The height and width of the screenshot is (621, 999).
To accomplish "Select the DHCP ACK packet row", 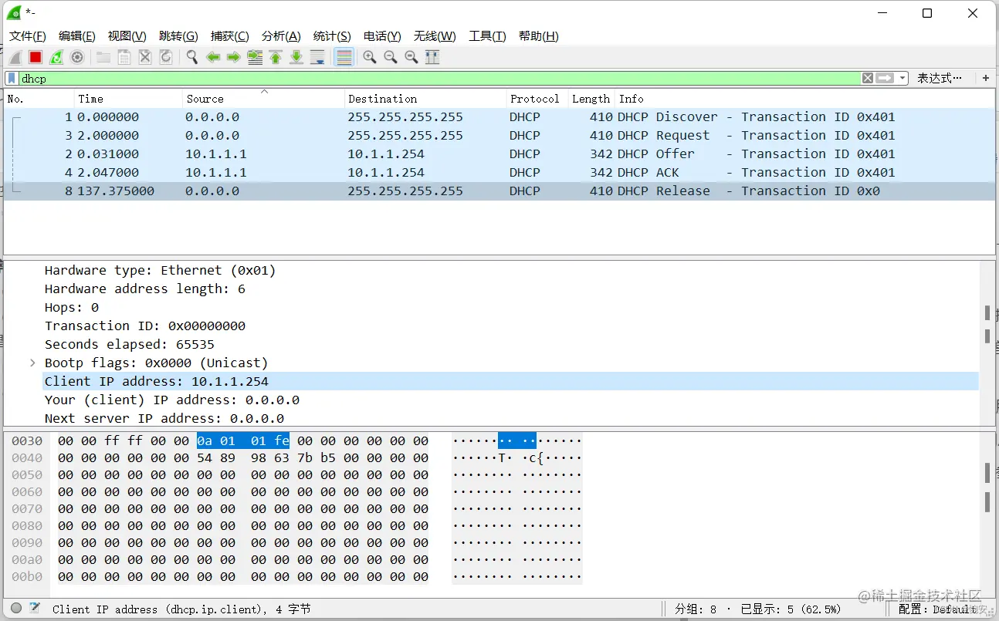I will click(x=499, y=173).
